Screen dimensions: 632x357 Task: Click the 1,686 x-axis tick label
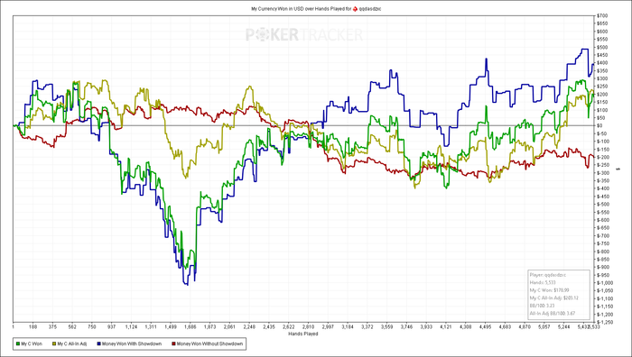191,327
